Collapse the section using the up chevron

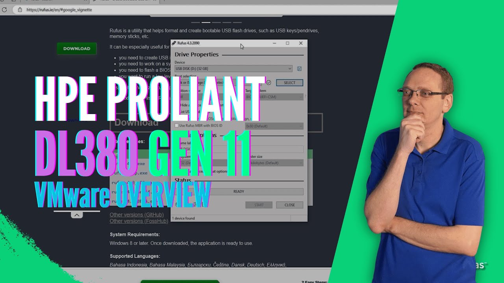76,215
